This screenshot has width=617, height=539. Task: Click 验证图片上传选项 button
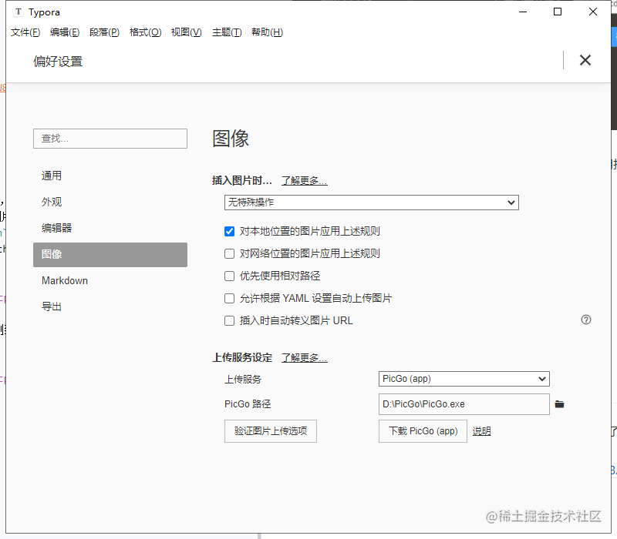click(x=271, y=431)
